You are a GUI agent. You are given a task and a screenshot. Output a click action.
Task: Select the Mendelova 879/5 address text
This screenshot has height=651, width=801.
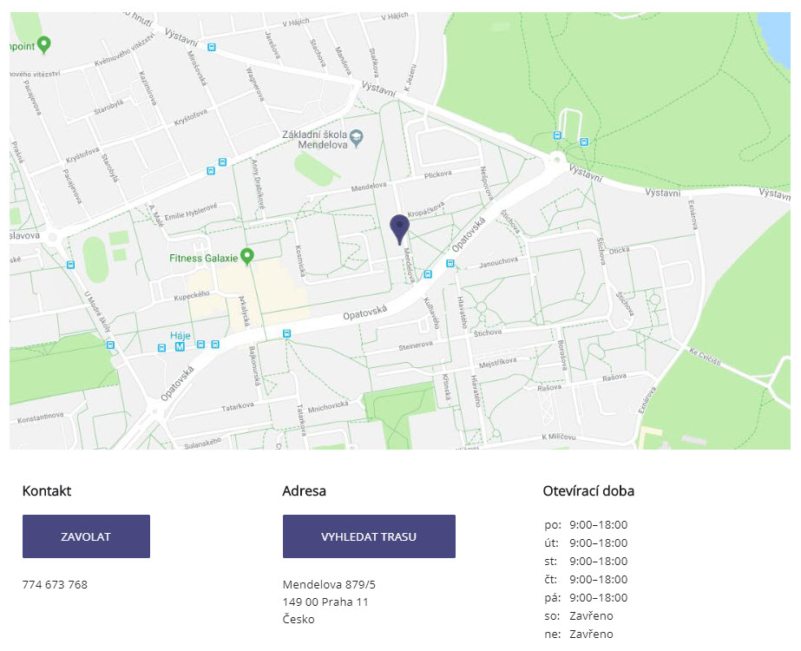coord(329,584)
